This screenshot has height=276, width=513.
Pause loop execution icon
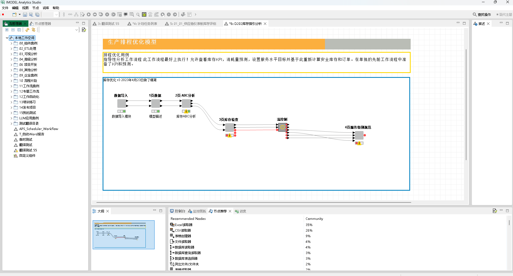coord(169,14)
